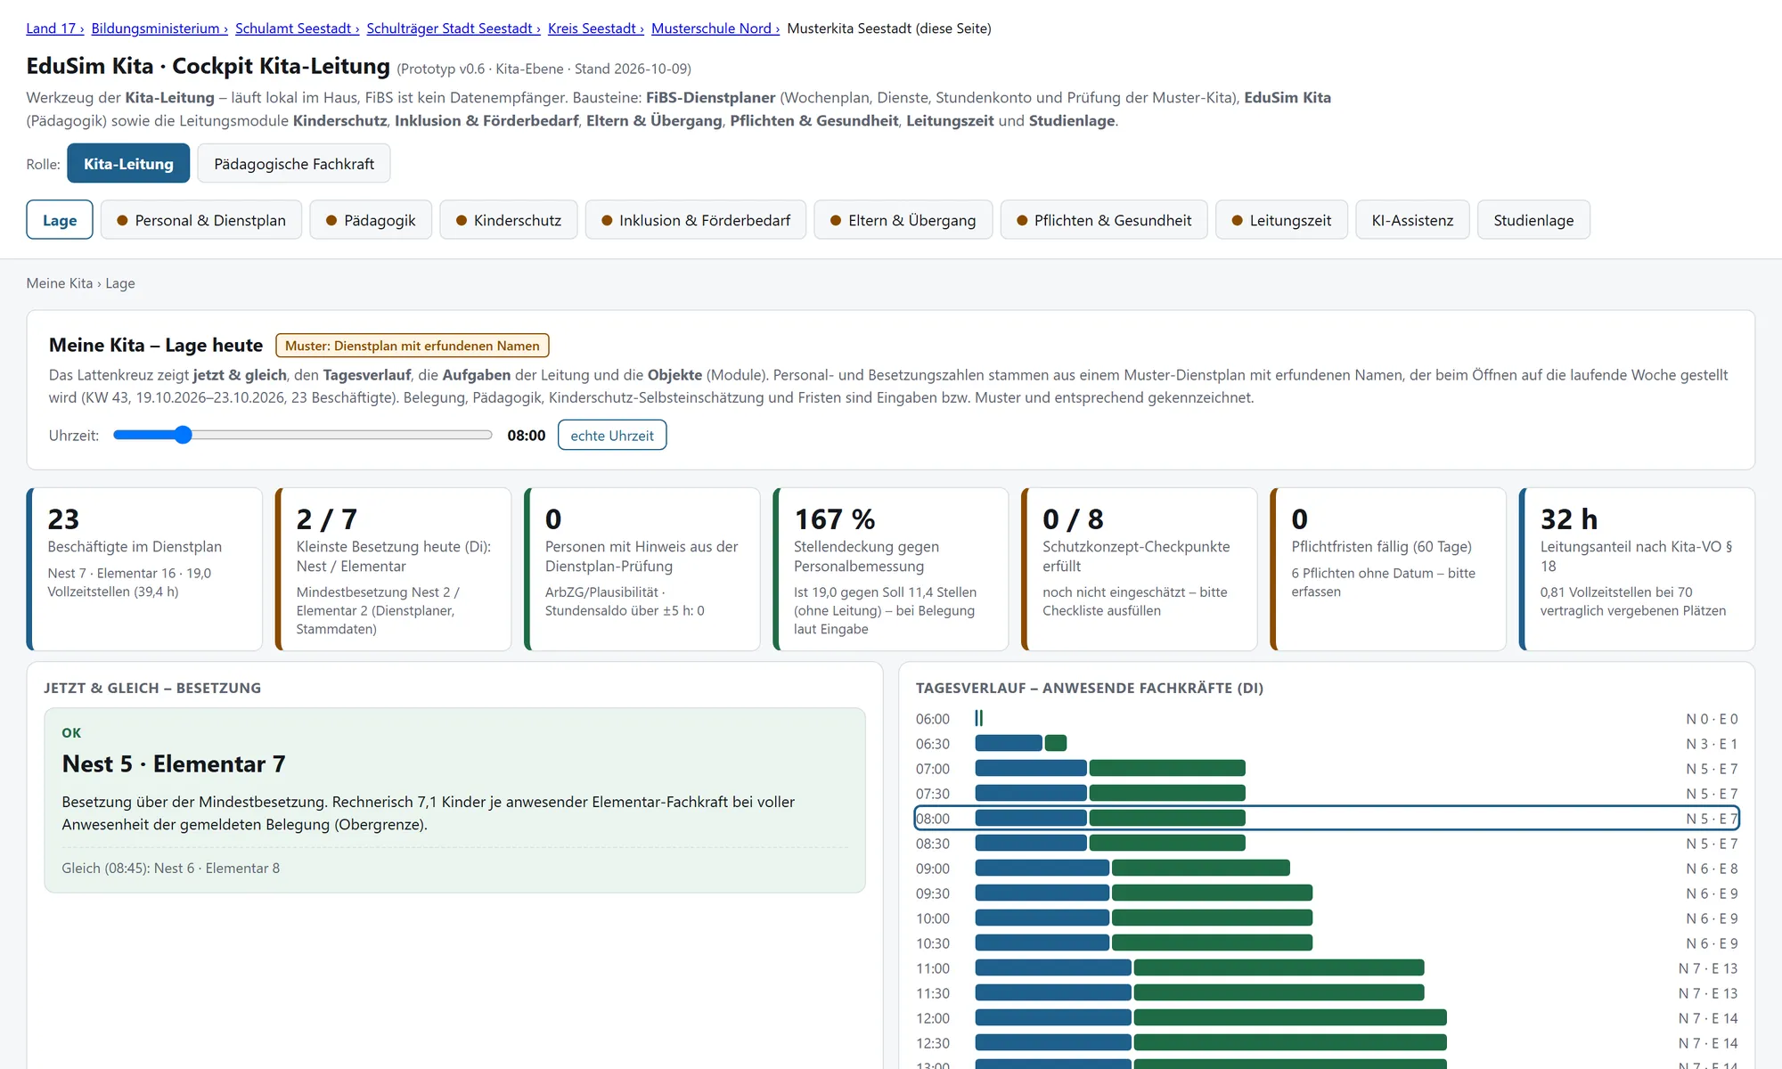The image size is (1782, 1069).
Task: Click the 06:00 Tagesverlauf row
Action: coord(1327,719)
